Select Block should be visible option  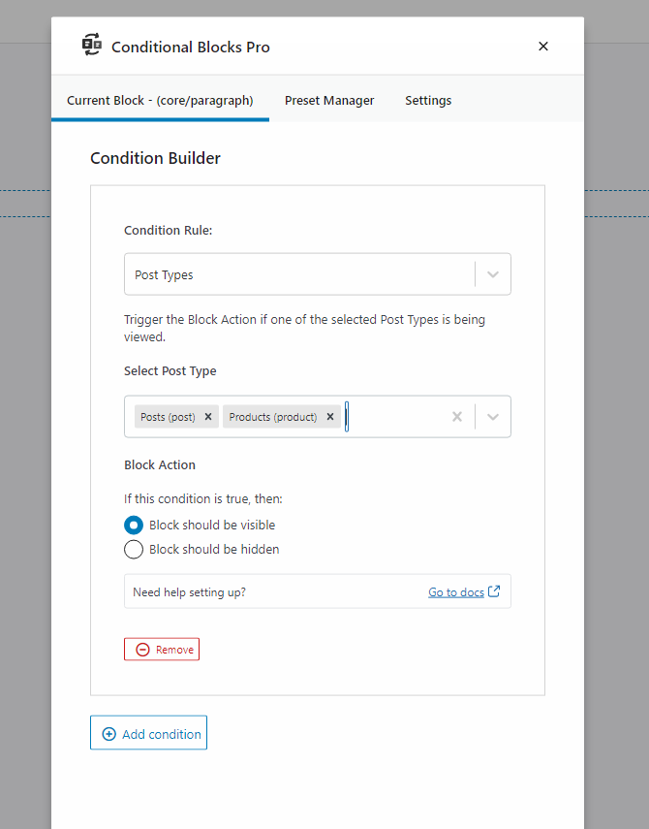[134, 525]
